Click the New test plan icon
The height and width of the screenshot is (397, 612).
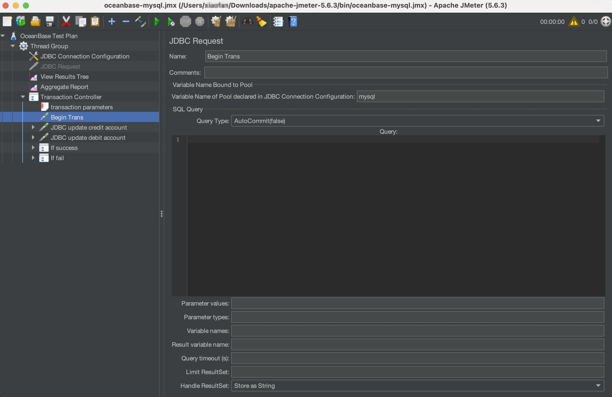[7, 22]
